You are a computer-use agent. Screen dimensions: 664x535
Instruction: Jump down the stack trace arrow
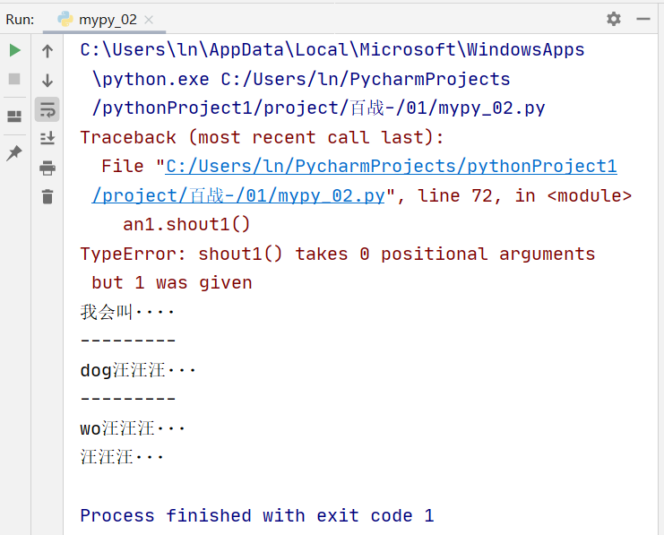click(47, 80)
